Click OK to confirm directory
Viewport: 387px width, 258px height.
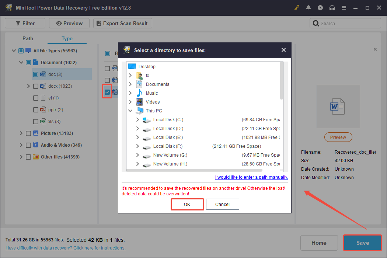pyautogui.click(x=187, y=204)
